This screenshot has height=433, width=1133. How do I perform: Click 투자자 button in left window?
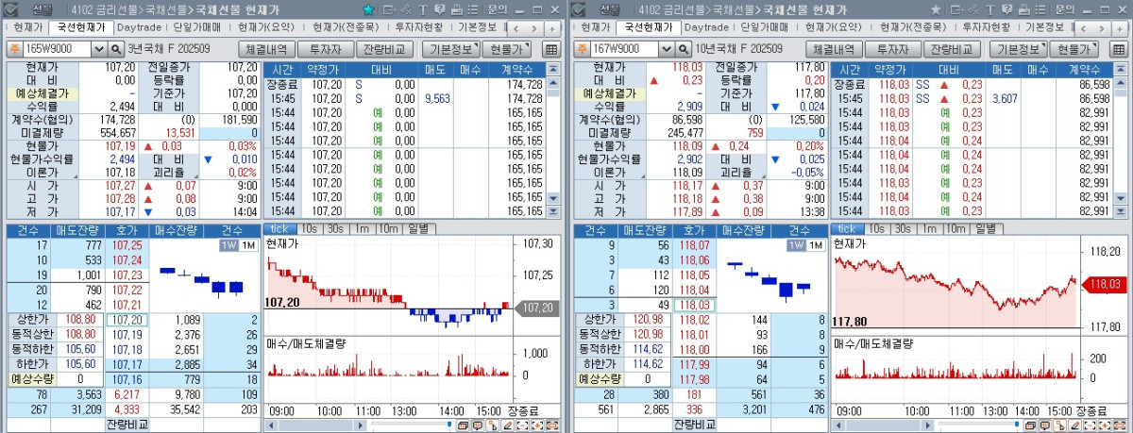(x=326, y=49)
